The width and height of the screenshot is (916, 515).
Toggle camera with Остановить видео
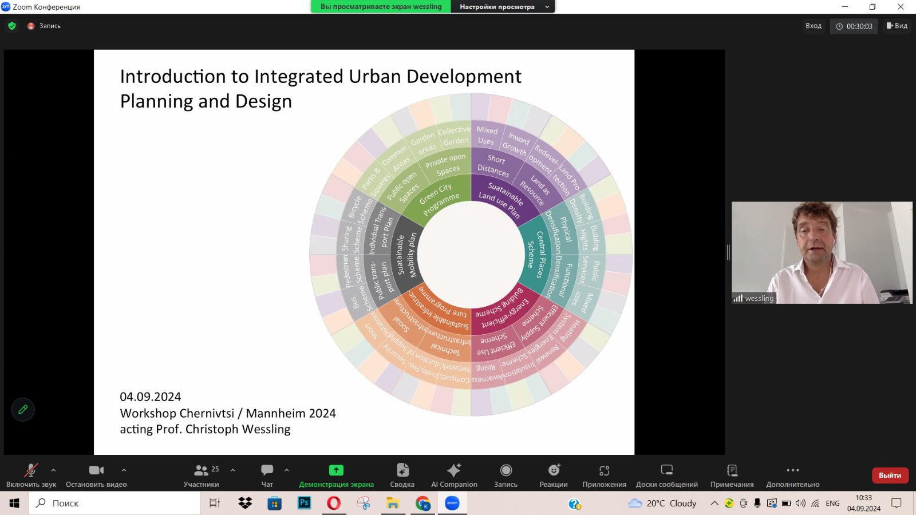point(96,476)
